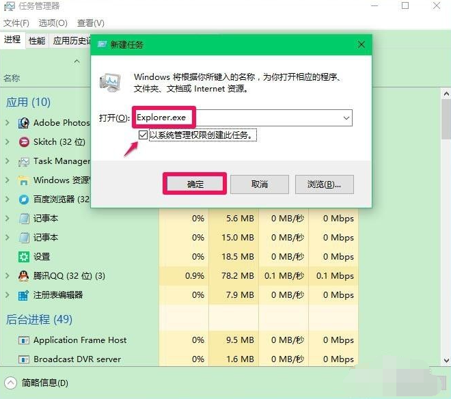Switch to the 应用历史 tab

(x=70, y=40)
